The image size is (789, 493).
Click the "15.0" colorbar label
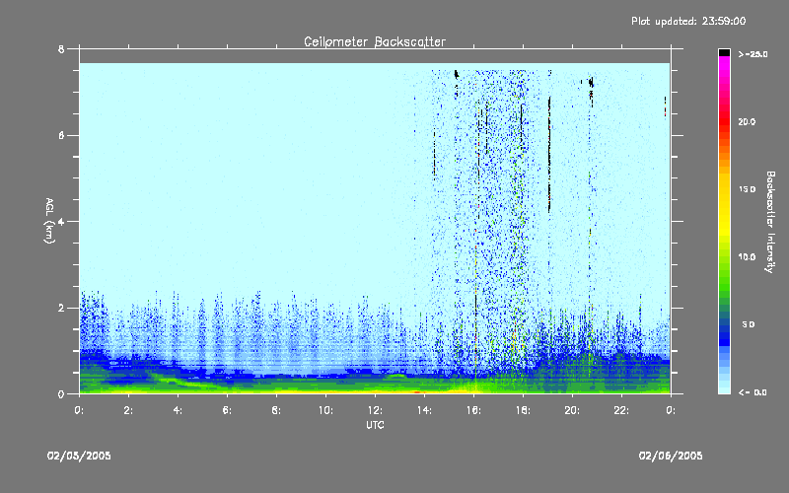pyautogui.click(x=748, y=189)
